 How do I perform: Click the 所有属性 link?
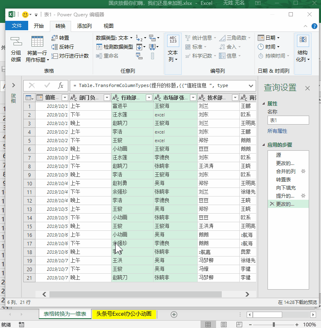point(277,131)
